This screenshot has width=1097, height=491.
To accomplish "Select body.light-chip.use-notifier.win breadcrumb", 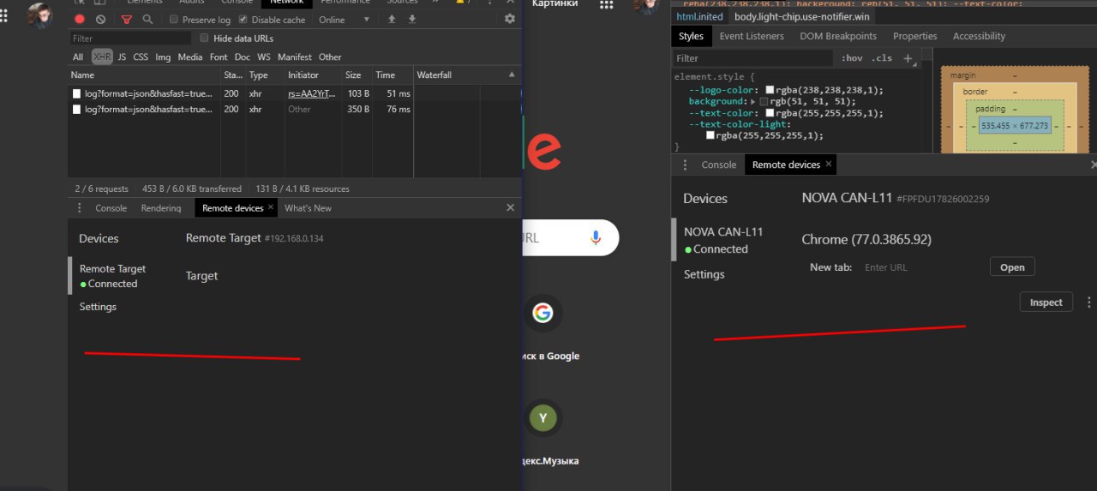I will click(802, 16).
